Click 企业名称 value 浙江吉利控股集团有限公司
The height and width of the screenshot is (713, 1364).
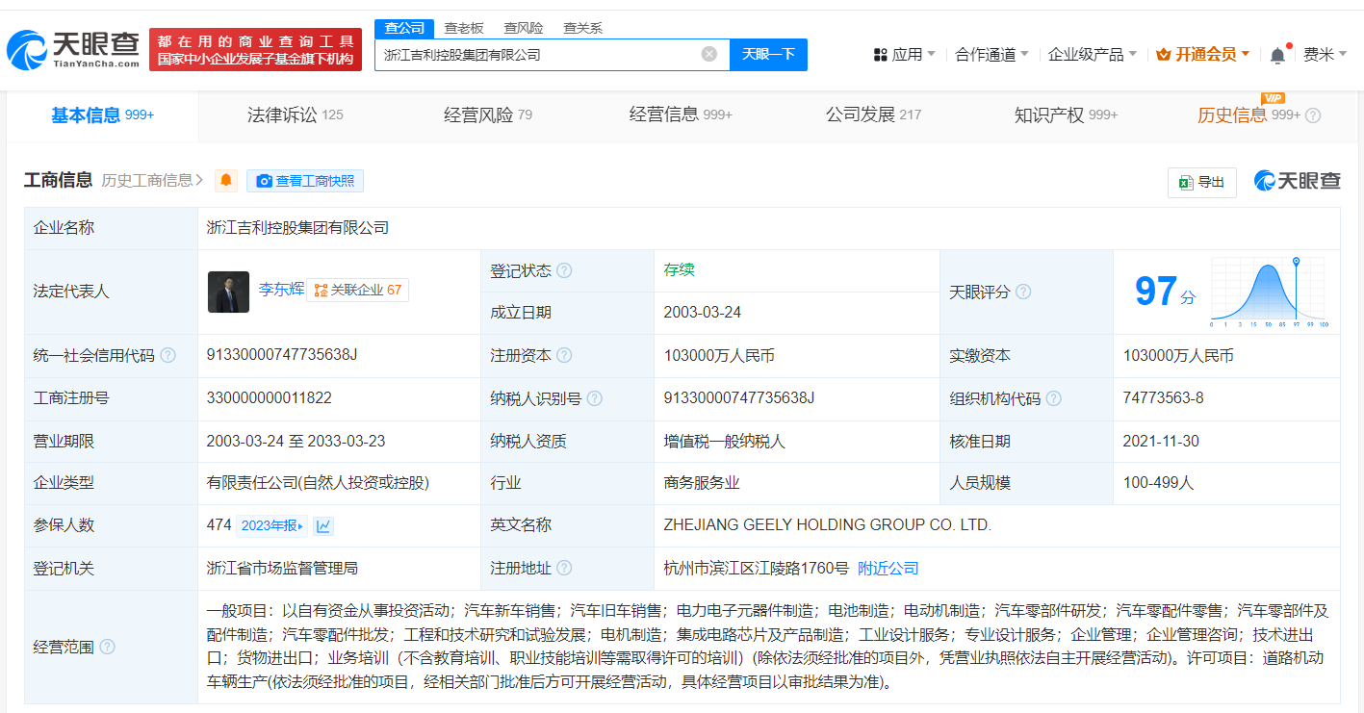point(297,228)
